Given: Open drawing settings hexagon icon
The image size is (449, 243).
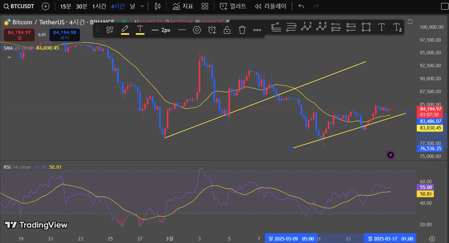Looking at the screenshot, I should coord(197,30).
